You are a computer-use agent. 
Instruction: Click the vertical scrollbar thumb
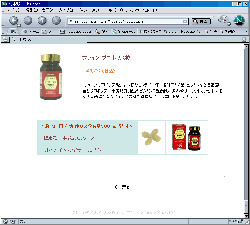pos(246,207)
